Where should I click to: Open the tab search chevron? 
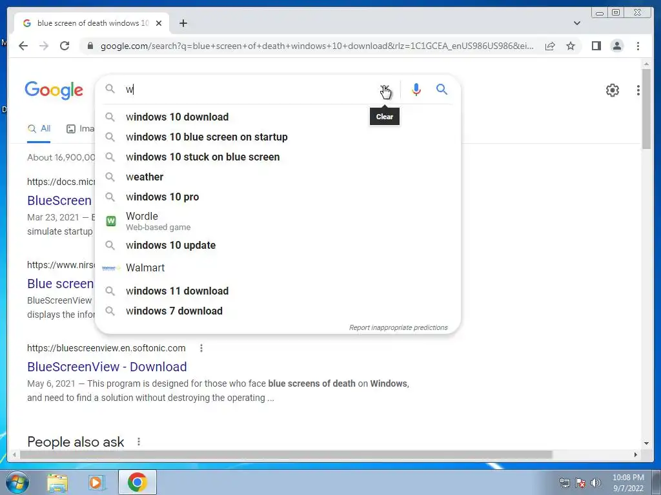coord(577,23)
